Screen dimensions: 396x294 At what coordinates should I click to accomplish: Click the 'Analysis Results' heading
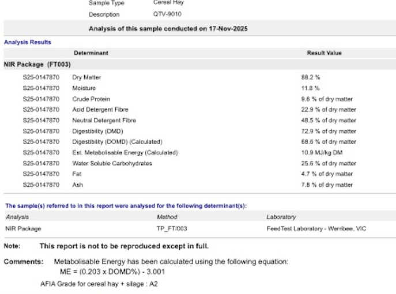tap(28, 42)
